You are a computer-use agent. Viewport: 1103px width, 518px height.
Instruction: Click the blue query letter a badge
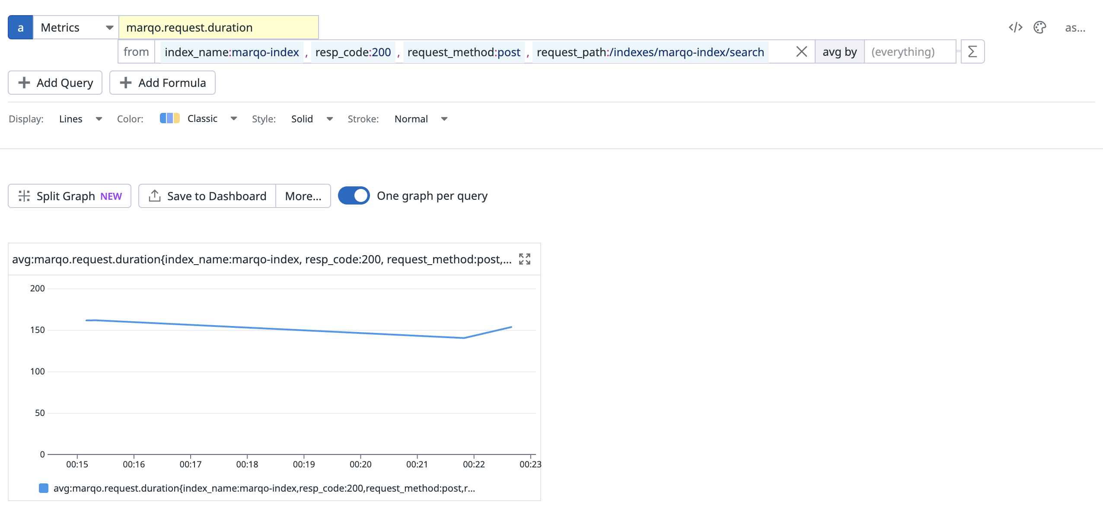[20, 28]
